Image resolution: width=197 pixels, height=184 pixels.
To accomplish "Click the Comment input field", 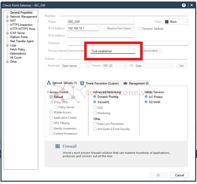I will click(x=128, y=43).
